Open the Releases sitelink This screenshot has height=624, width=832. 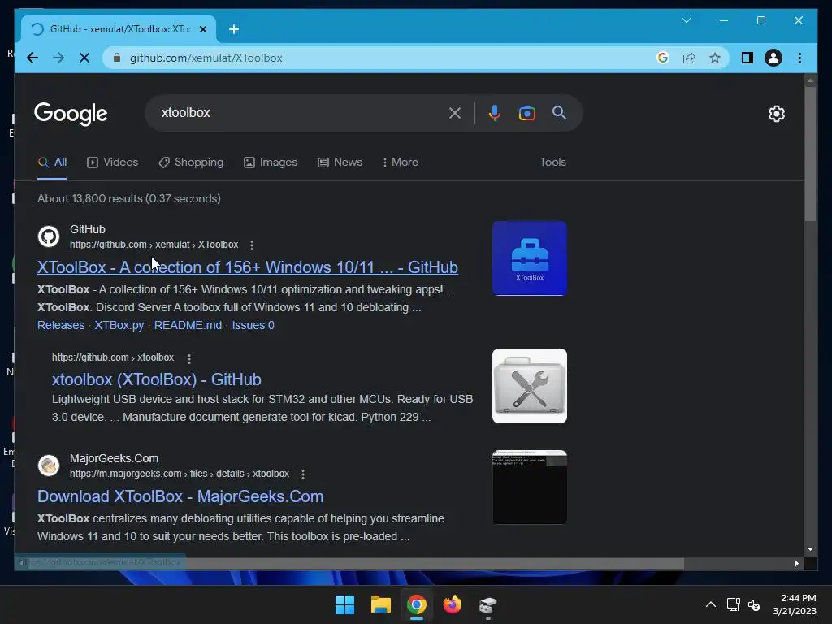tap(60, 325)
